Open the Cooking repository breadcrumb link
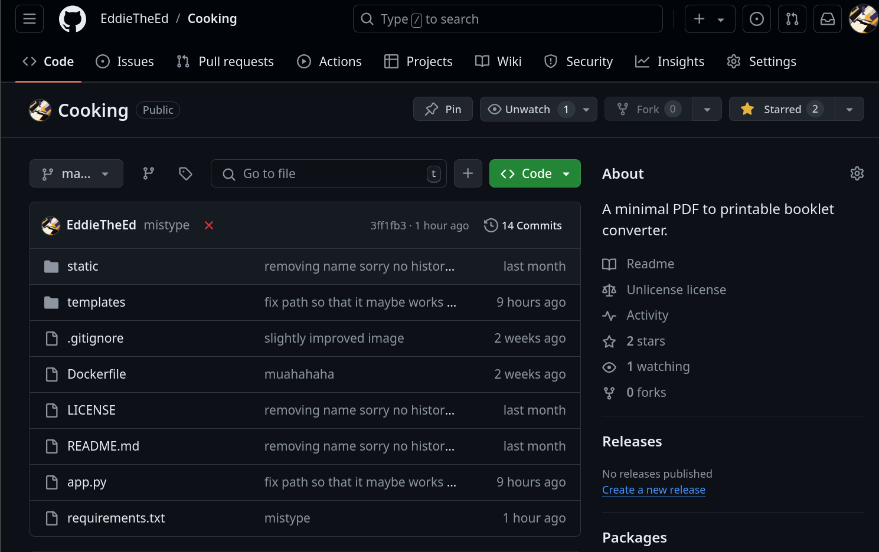This screenshot has height=552, width=879. 212,19
